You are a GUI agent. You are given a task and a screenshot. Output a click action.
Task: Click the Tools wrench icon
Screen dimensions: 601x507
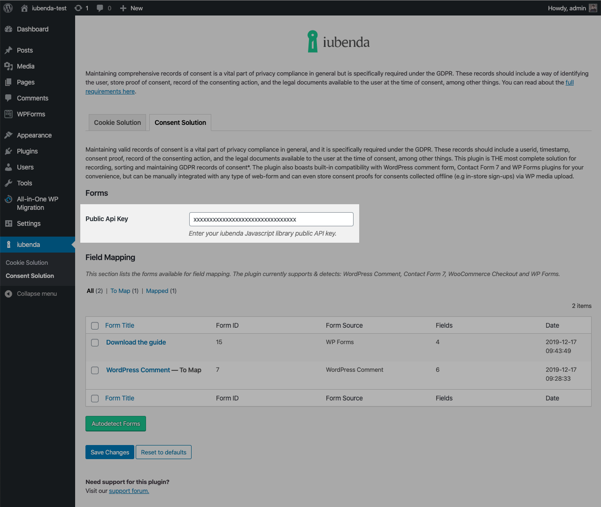point(8,183)
